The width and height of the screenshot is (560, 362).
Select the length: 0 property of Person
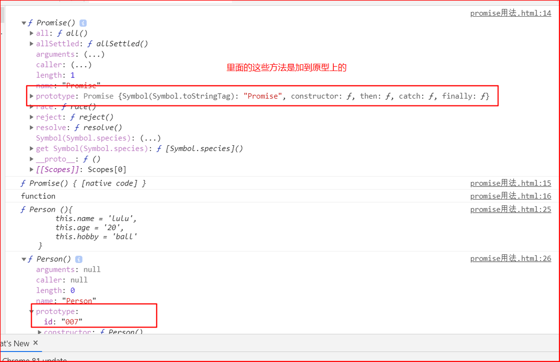(x=55, y=291)
